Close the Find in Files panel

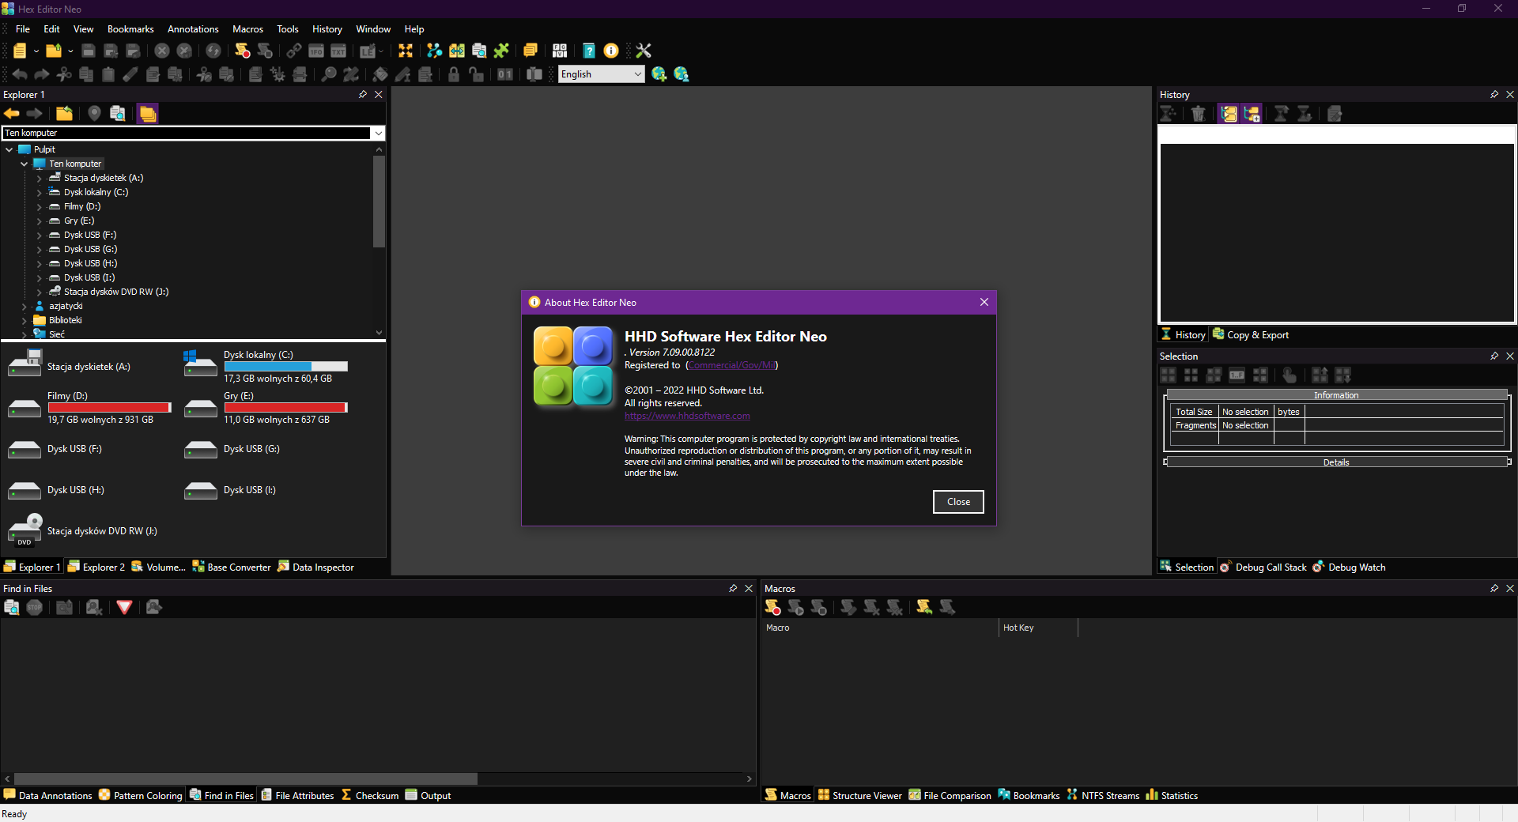(749, 588)
